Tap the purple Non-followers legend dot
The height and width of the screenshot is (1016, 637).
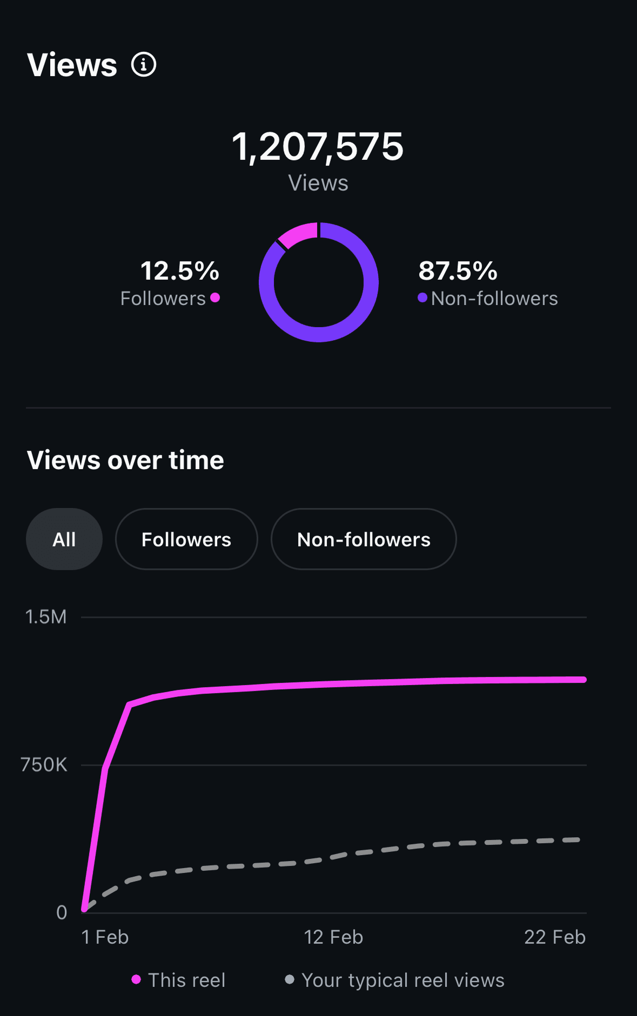[x=423, y=297]
